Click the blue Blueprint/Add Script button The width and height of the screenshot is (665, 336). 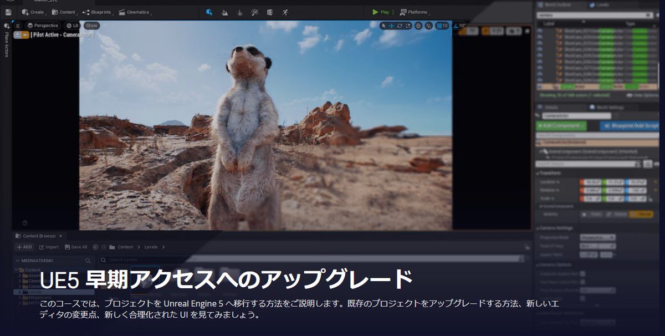(631, 125)
